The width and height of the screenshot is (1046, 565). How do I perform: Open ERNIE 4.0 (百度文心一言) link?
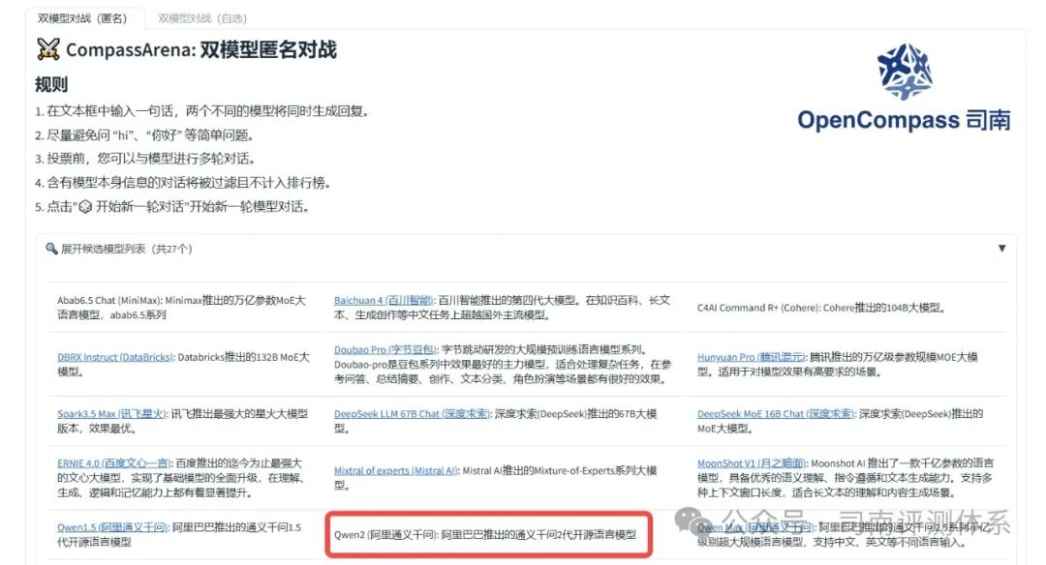[x=114, y=463]
